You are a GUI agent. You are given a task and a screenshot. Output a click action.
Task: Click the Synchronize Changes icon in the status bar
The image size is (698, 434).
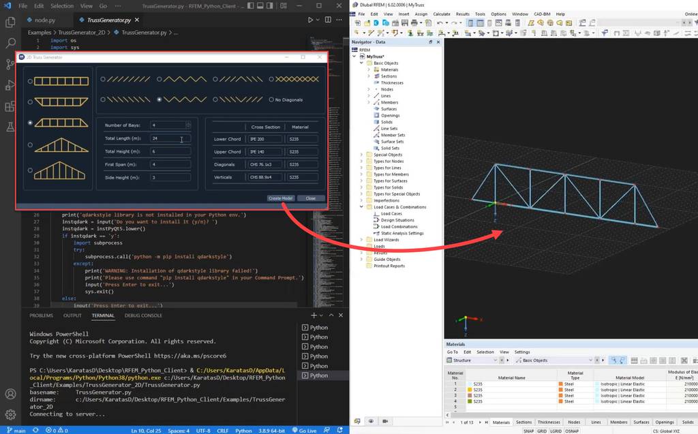[x=35, y=431]
